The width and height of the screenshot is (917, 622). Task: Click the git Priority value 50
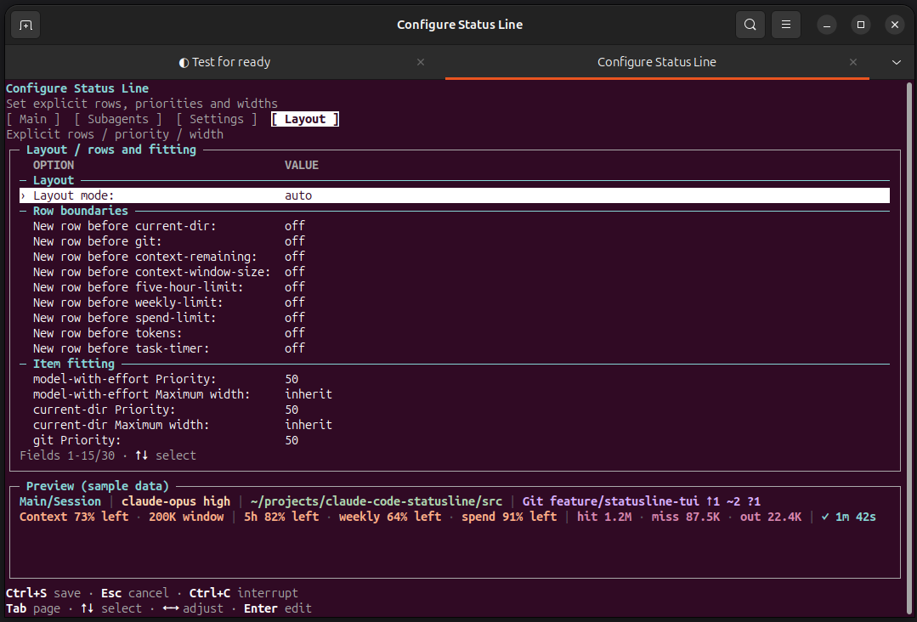point(292,440)
